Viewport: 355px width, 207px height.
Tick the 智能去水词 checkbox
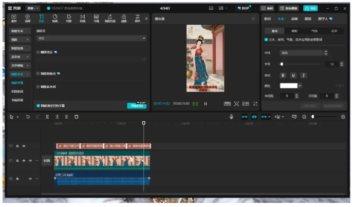38,86
